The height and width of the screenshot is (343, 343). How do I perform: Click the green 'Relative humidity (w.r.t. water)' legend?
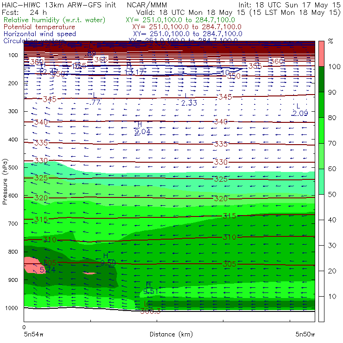[x=54, y=20]
